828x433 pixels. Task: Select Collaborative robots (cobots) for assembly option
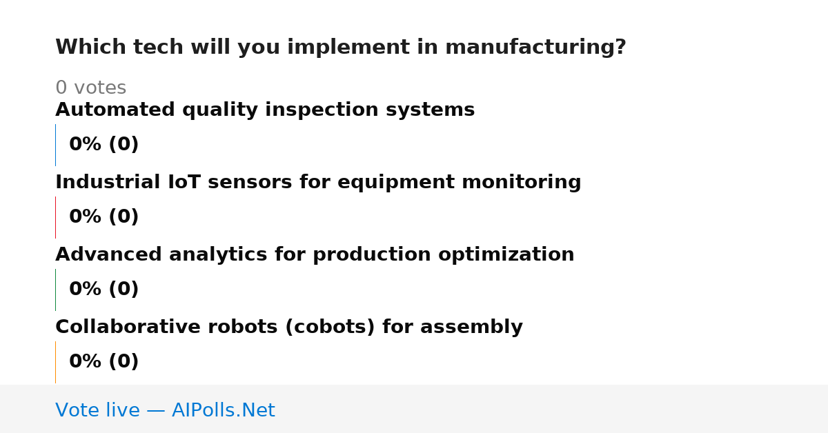[289, 328]
